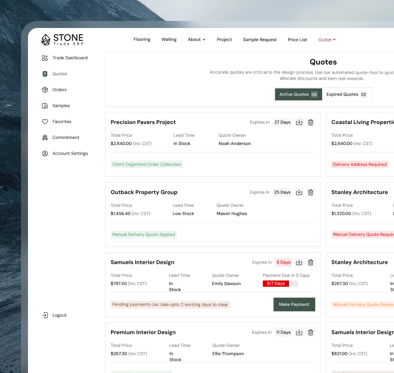Switch to Expired Quotes tab

tap(346, 94)
